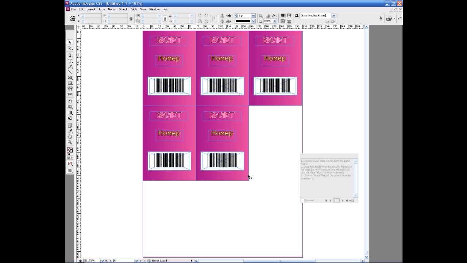The height and width of the screenshot is (263, 467).
Task: Click the H height input field
Action: [x=117, y=21]
